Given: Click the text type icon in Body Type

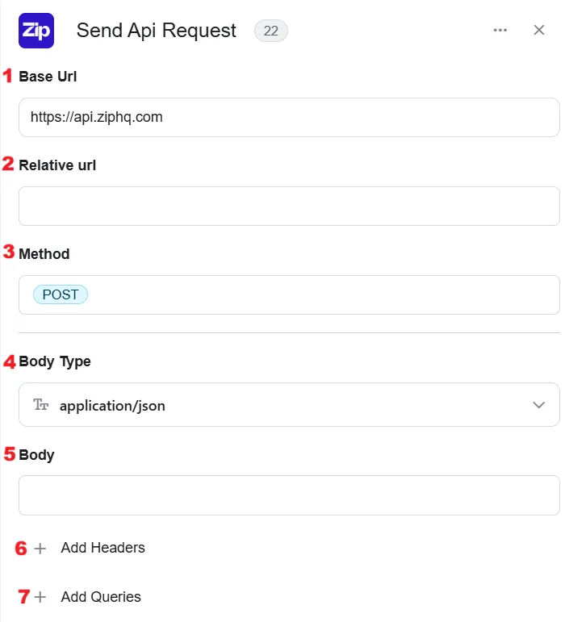Looking at the screenshot, I should pyautogui.click(x=40, y=405).
